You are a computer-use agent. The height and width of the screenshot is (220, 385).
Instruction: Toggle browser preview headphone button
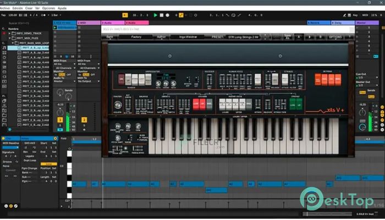[x=9, y=129]
